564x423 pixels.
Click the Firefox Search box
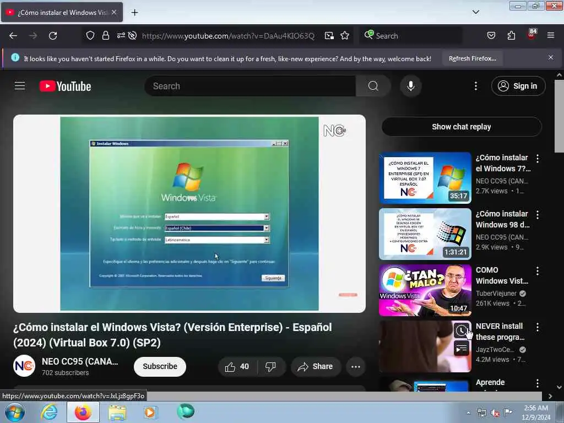(411, 36)
